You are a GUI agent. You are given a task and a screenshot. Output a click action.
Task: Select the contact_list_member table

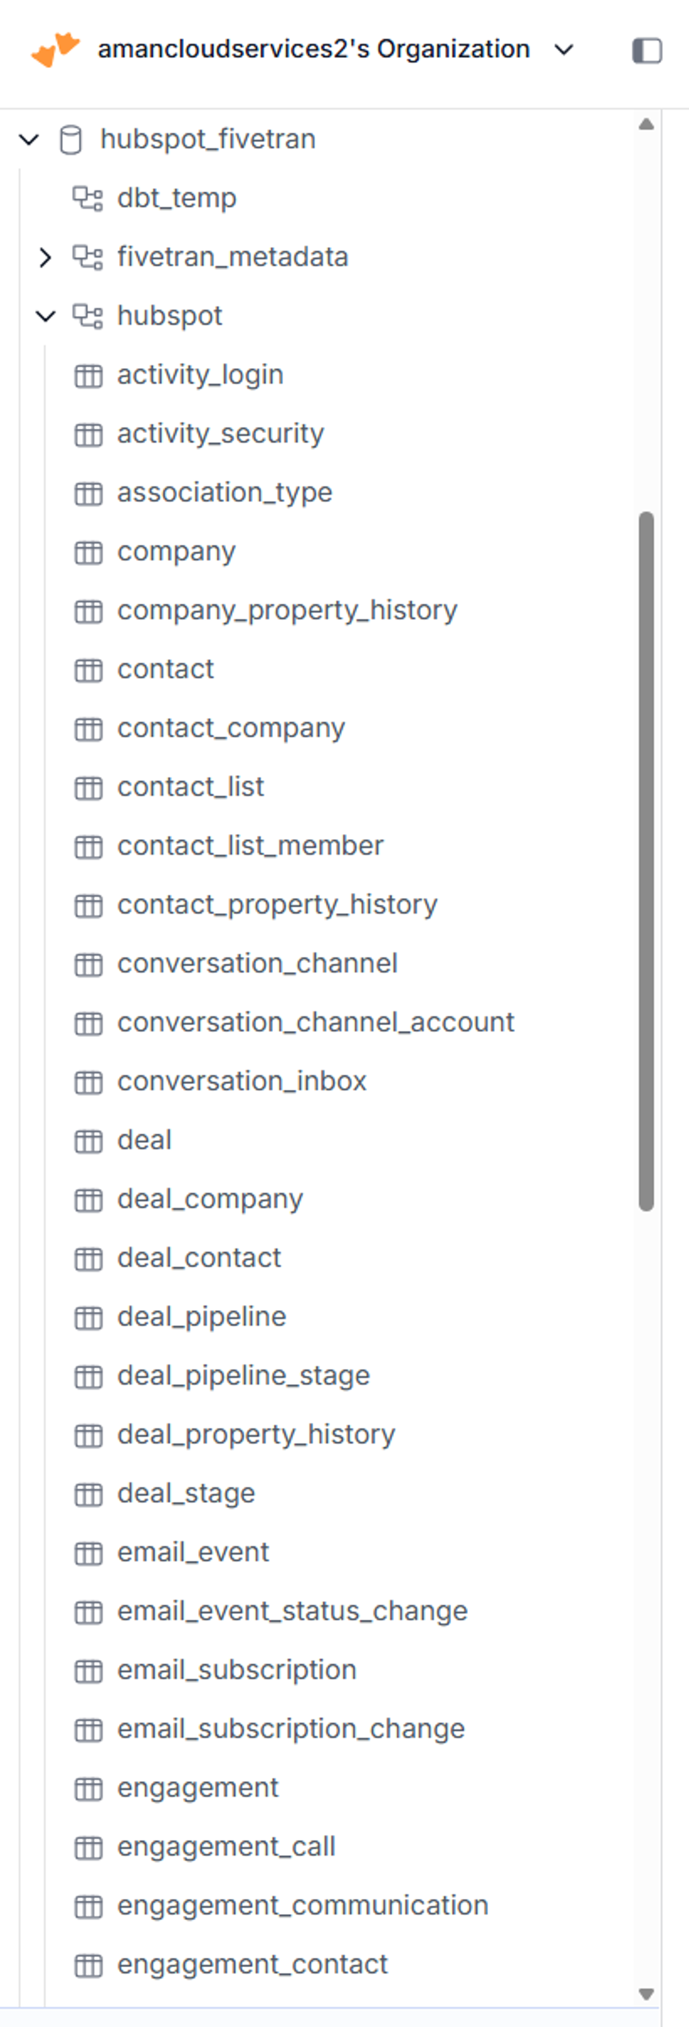(250, 846)
